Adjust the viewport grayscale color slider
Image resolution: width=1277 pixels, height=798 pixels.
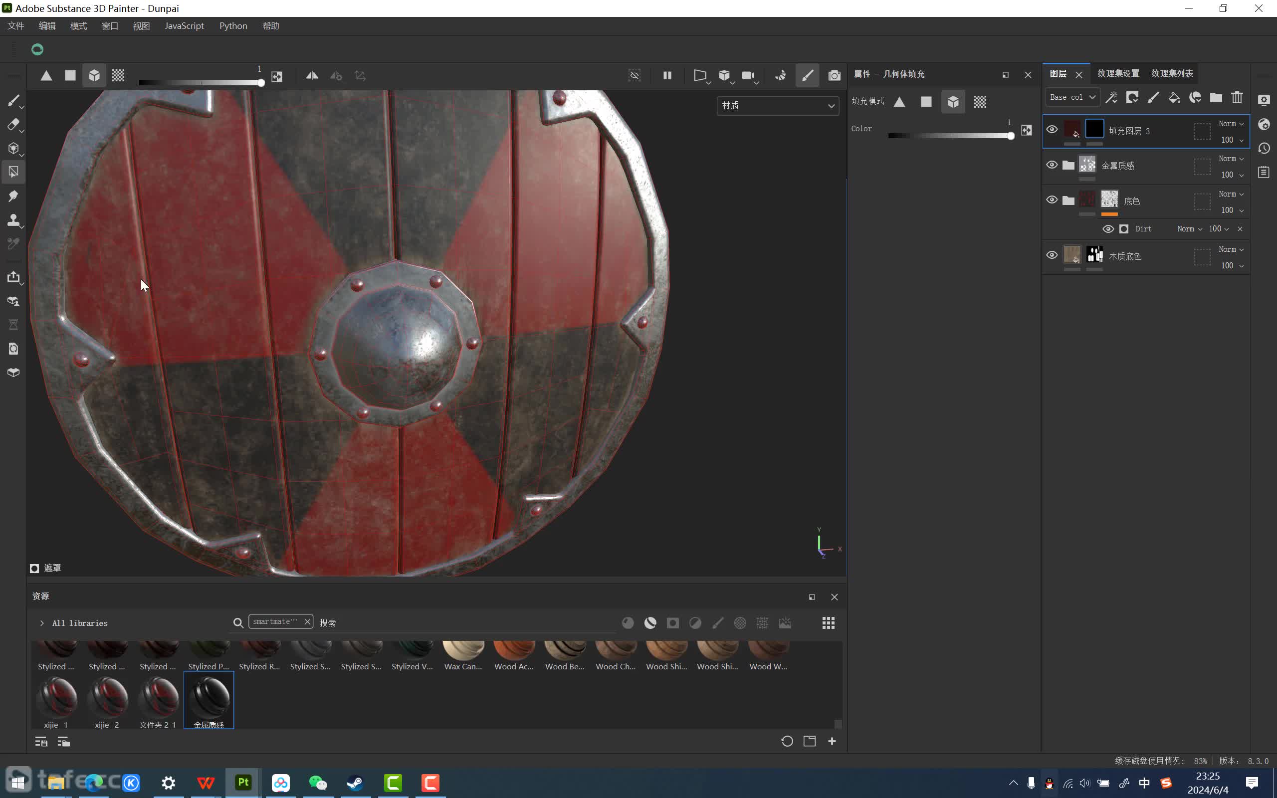click(x=201, y=83)
